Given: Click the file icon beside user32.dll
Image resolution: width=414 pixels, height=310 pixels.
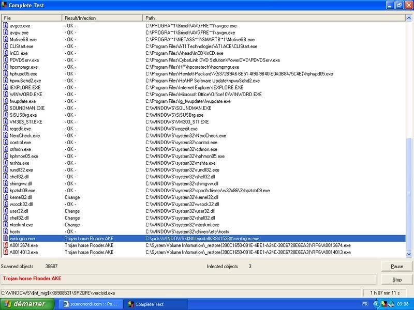Looking at the screenshot, I should 6,211.
